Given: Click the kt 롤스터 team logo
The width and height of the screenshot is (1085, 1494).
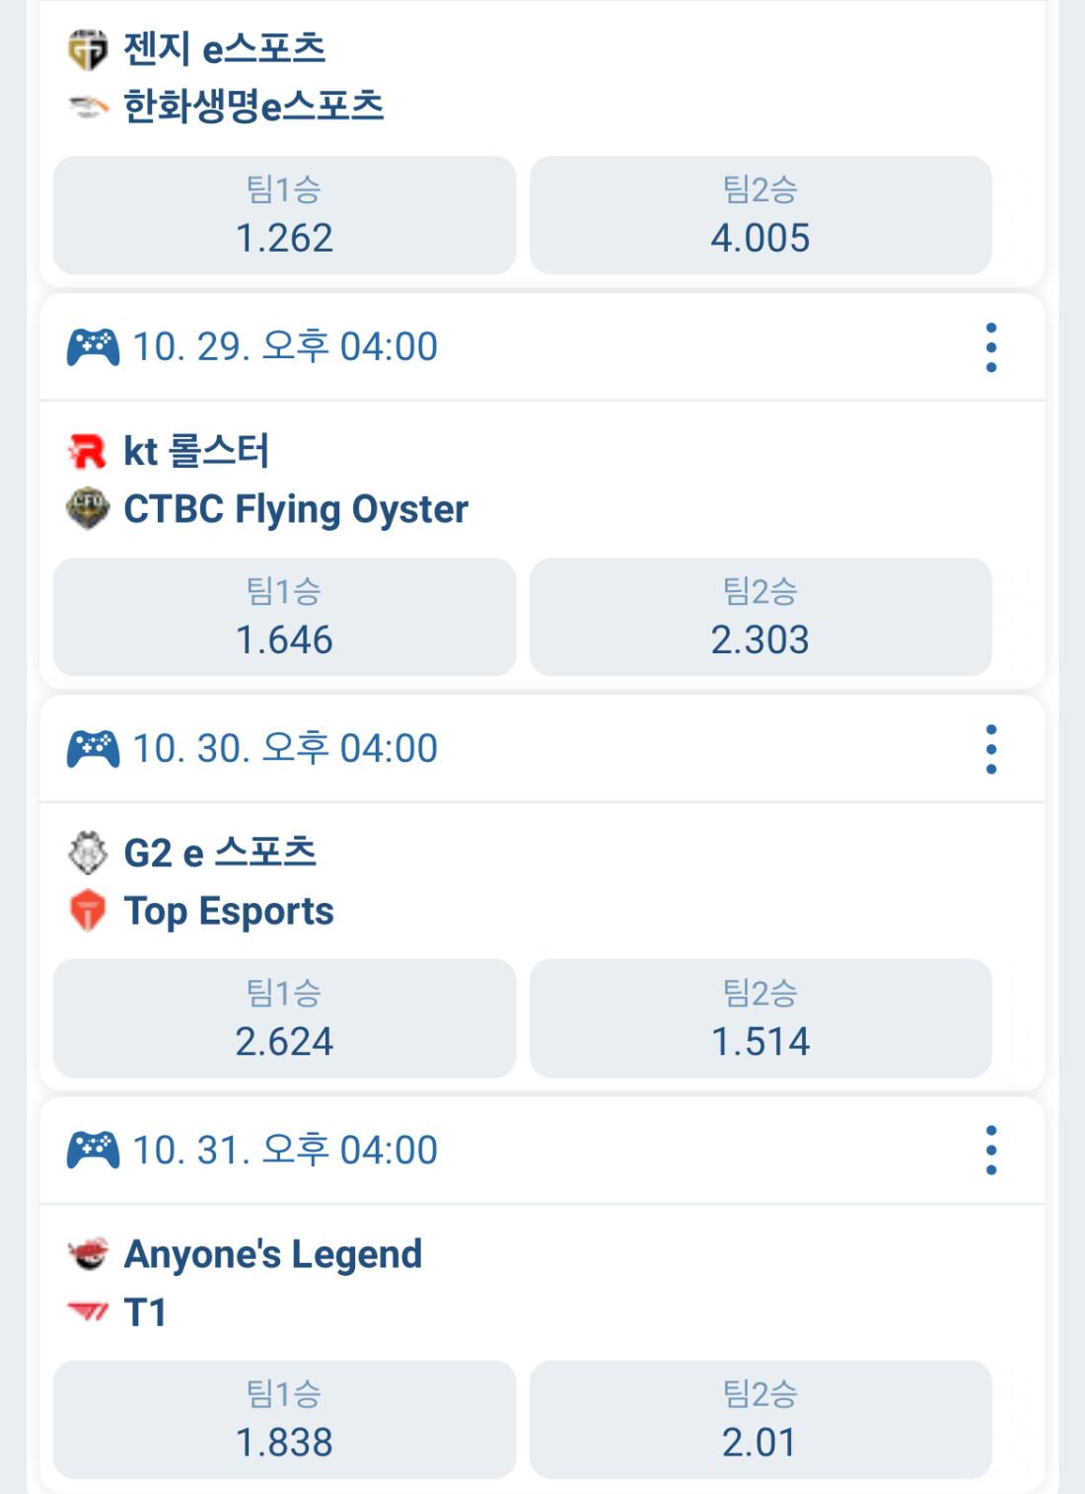Looking at the screenshot, I should 88,452.
